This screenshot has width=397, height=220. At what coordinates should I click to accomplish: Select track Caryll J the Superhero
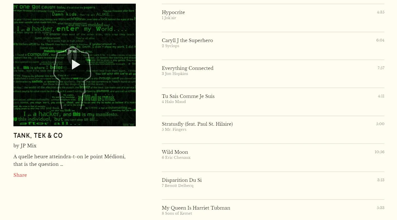coord(187,40)
